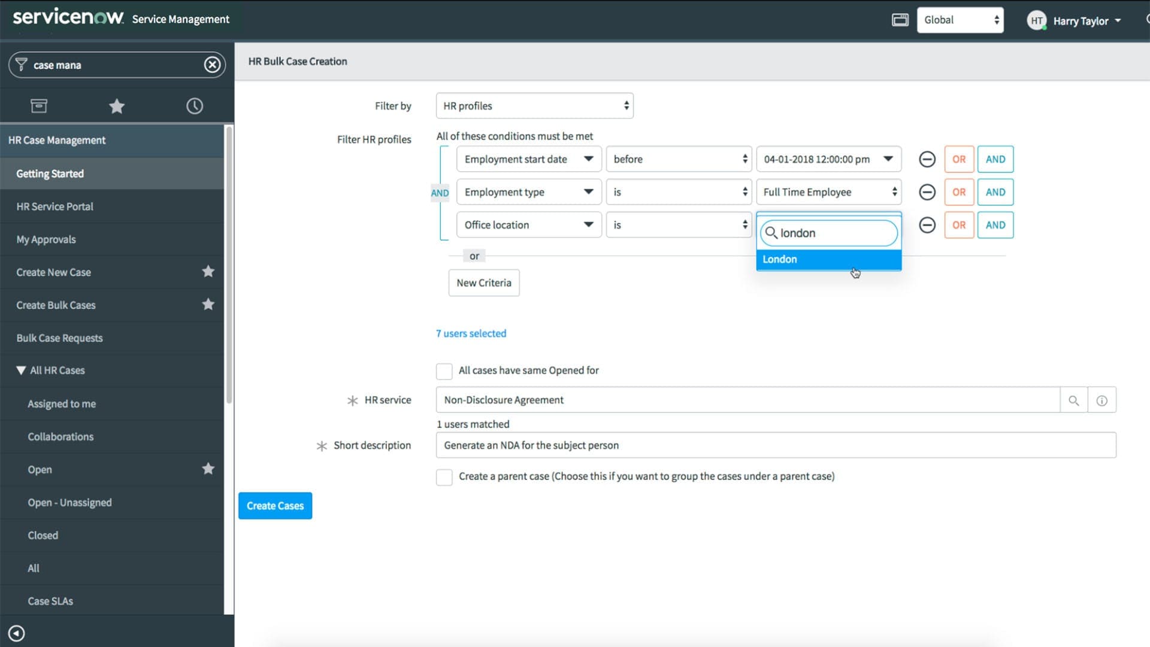The image size is (1150, 647).
Task: Enable Create a parent case checkbox
Action: point(444,477)
